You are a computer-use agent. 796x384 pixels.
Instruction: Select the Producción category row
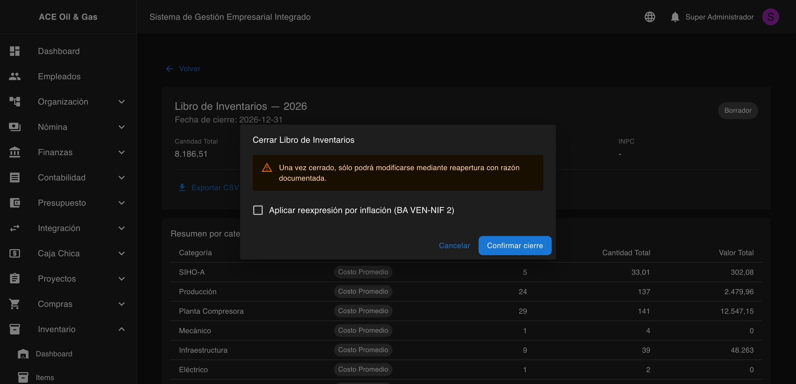pyautogui.click(x=466, y=292)
